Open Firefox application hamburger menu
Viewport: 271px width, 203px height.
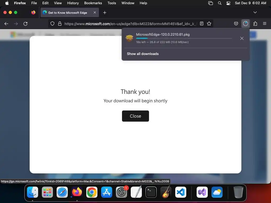click(x=265, y=24)
